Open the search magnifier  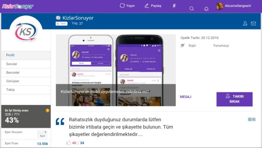point(192,8)
